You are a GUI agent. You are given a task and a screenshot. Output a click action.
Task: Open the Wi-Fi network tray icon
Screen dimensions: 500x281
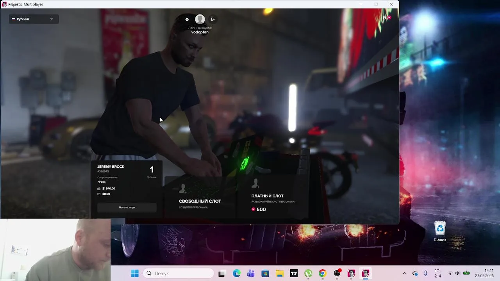point(450,274)
